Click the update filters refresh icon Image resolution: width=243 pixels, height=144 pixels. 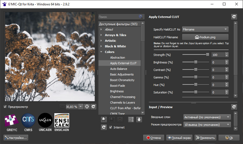pos(104,127)
